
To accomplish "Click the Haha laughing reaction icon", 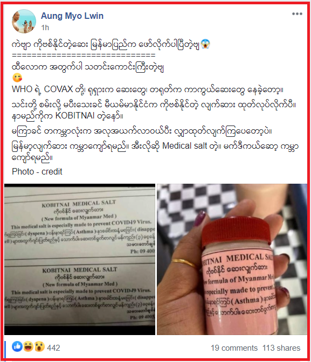I will click(x=28, y=346).
